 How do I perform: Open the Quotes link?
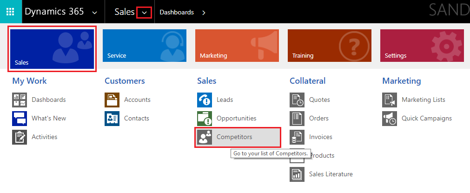pyautogui.click(x=319, y=100)
